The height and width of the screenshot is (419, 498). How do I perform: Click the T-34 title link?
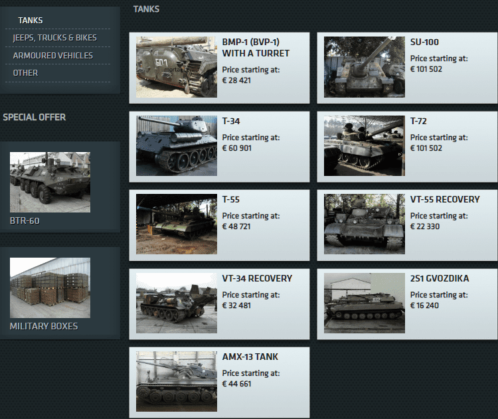[231, 121]
